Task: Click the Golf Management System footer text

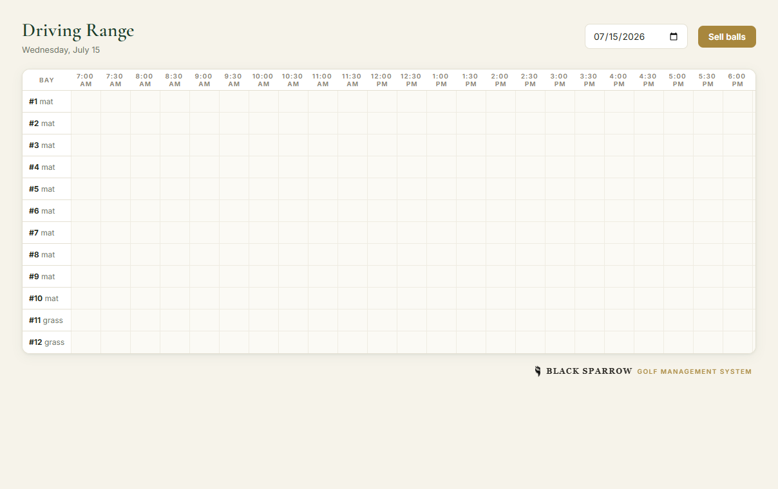Action: (x=694, y=371)
